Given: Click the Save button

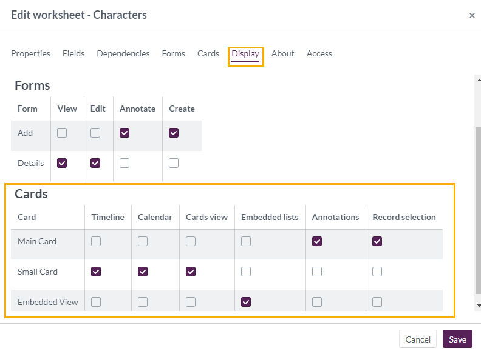Looking at the screenshot, I should tap(457, 339).
